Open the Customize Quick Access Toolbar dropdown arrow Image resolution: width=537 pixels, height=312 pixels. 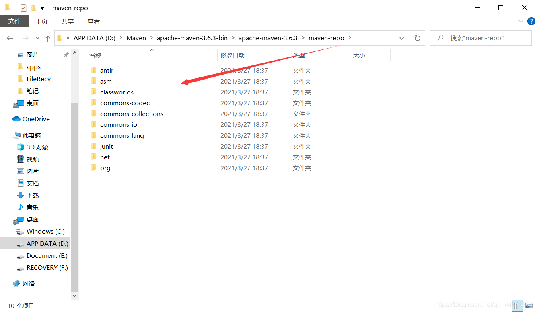pyautogui.click(x=42, y=8)
